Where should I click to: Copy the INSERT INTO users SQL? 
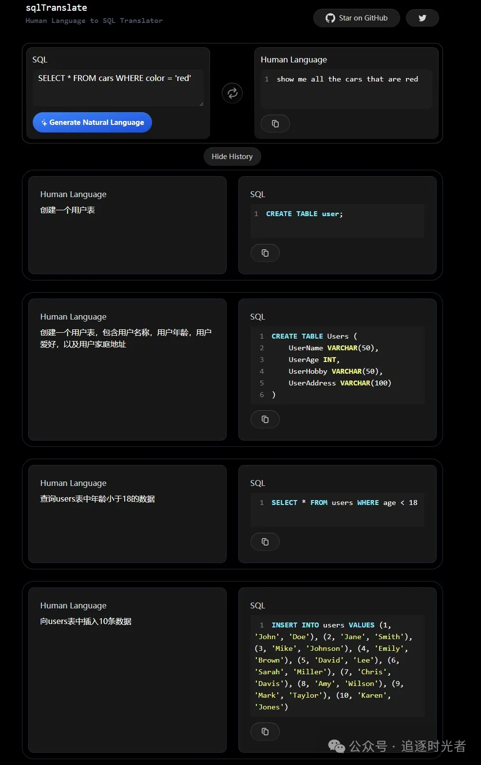[265, 732]
